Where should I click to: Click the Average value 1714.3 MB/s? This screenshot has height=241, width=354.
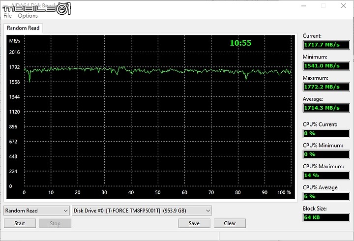326,108
